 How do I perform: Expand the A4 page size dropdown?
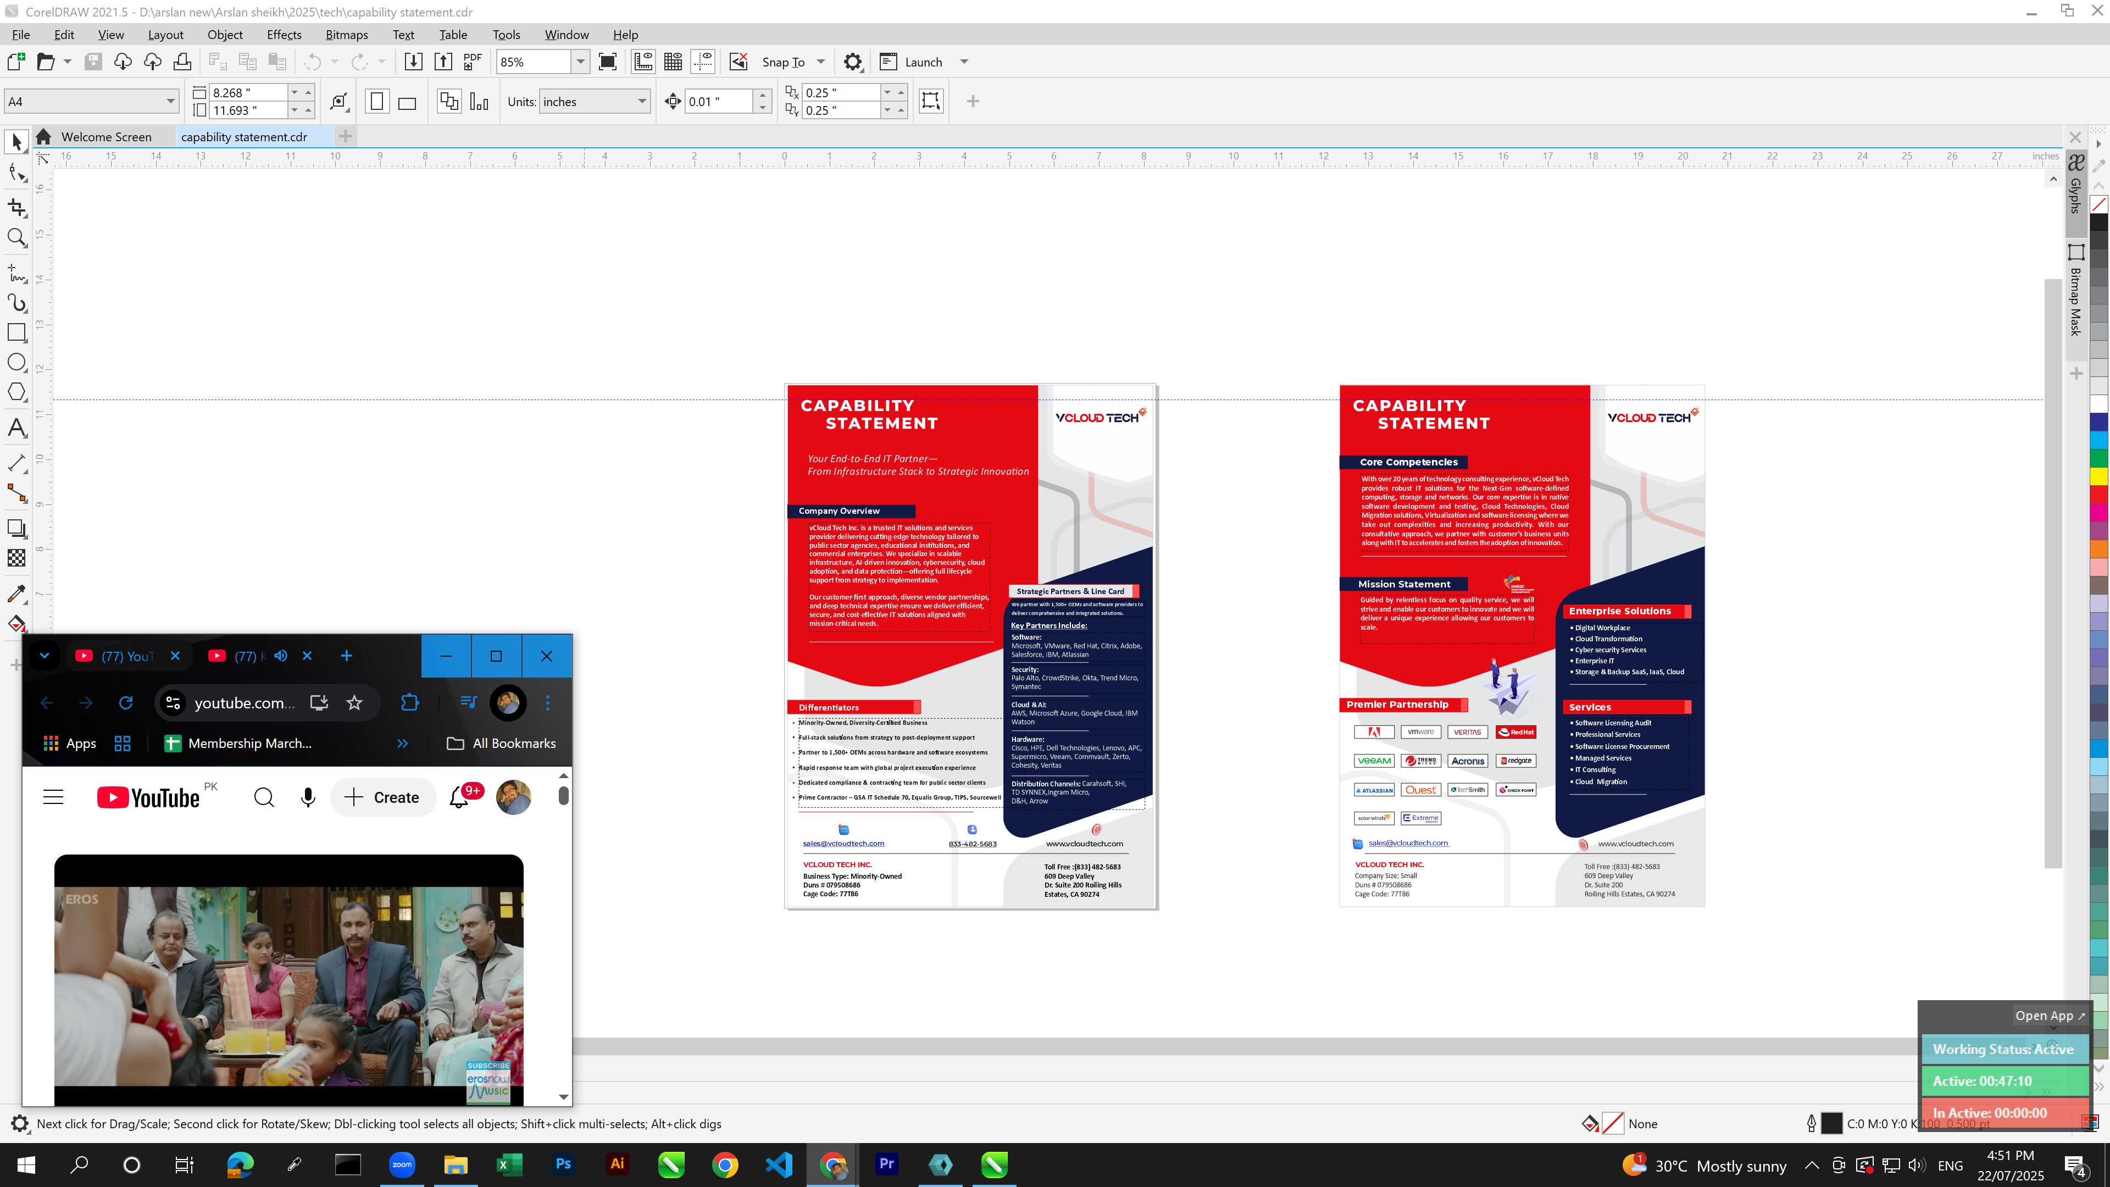click(x=170, y=102)
